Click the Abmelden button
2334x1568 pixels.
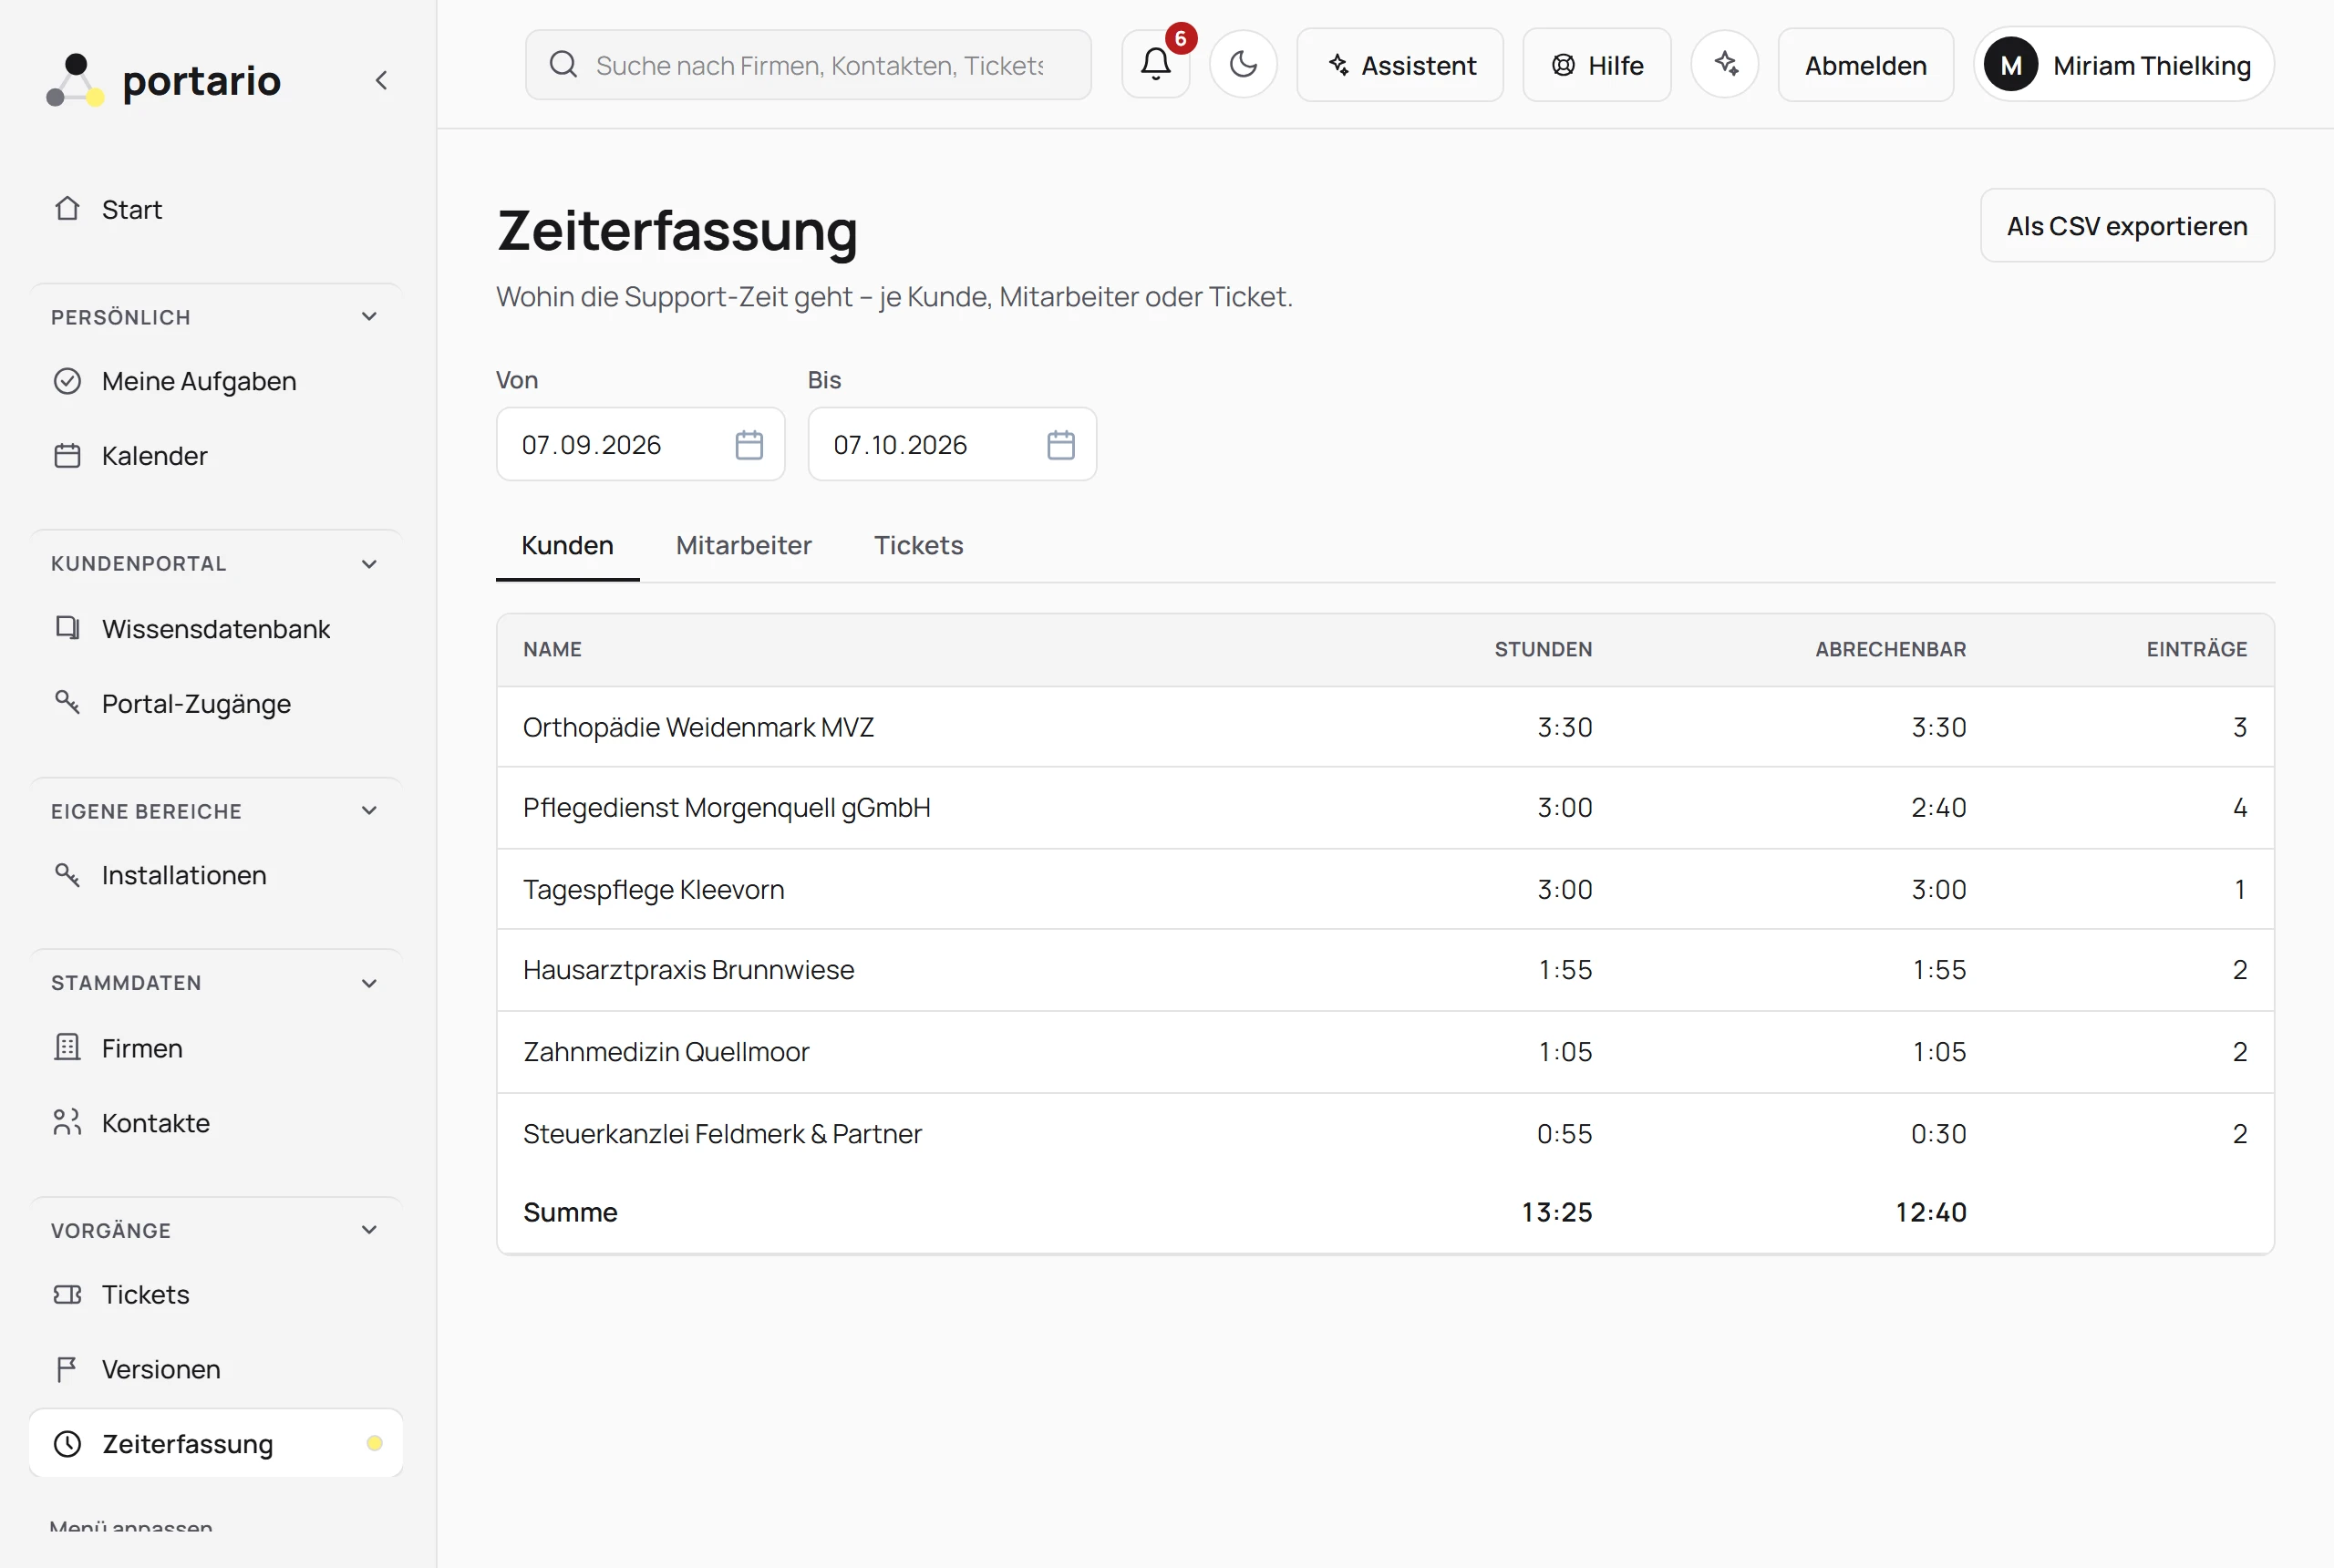1865,65
